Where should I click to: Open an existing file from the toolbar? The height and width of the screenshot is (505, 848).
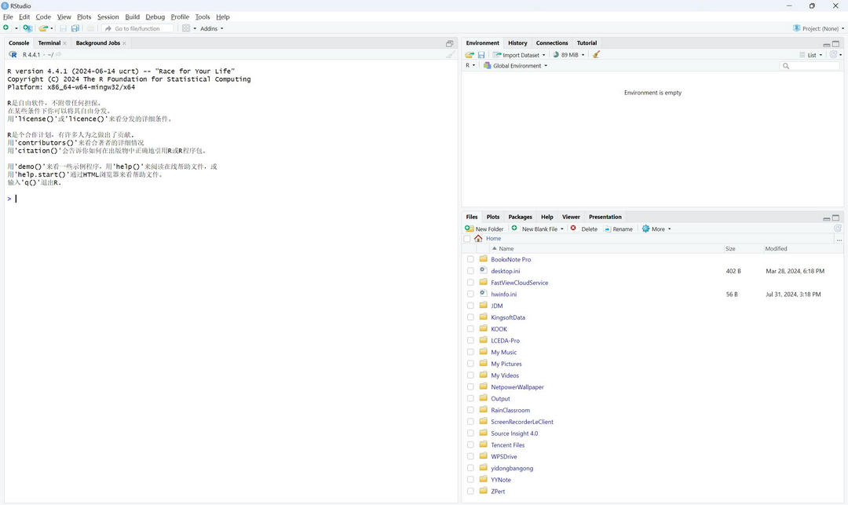click(x=41, y=27)
